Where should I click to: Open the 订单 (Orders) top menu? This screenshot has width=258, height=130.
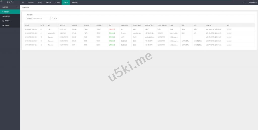point(48,2)
